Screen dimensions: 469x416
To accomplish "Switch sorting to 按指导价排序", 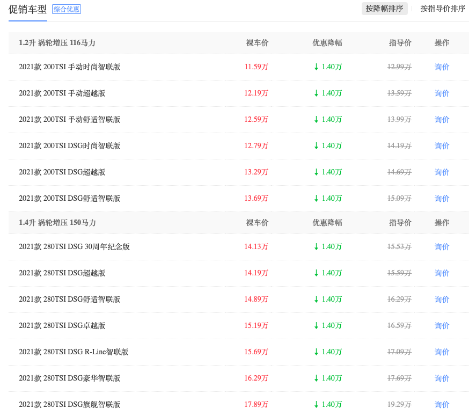I will tap(443, 9).
